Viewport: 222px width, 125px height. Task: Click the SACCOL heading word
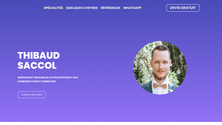[37, 66]
